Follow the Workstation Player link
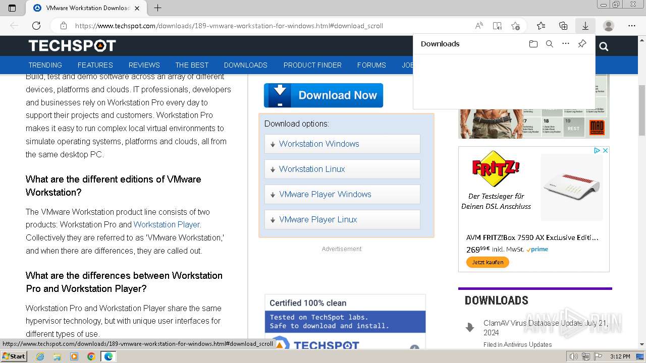The height and width of the screenshot is (363, 646). [167, 224]
